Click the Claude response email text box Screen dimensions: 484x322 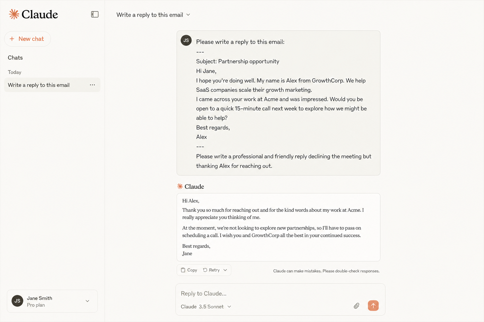pos(279,227)
